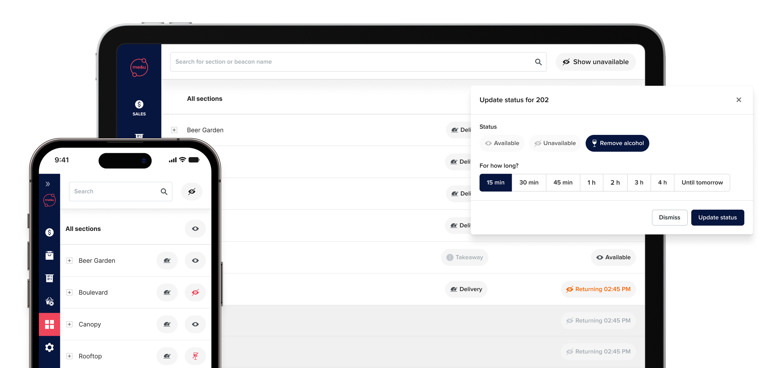Expand the Canopy section on phone

coord(69,324)
